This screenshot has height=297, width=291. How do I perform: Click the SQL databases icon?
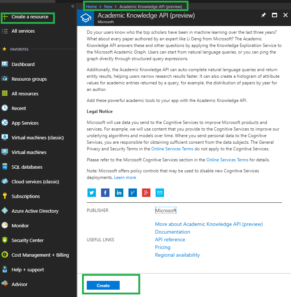click(5, 167)
